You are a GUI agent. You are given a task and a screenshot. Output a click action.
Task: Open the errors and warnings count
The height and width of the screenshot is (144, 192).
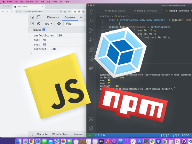tap(100, 135)
